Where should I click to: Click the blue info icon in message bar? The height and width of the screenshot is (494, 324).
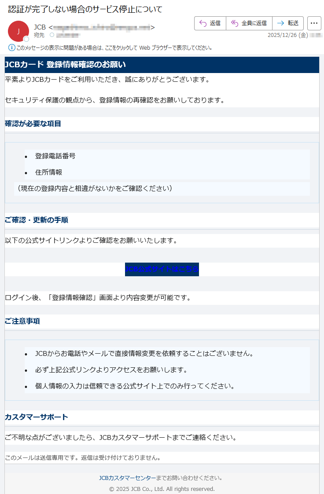[x=12, y=48]
